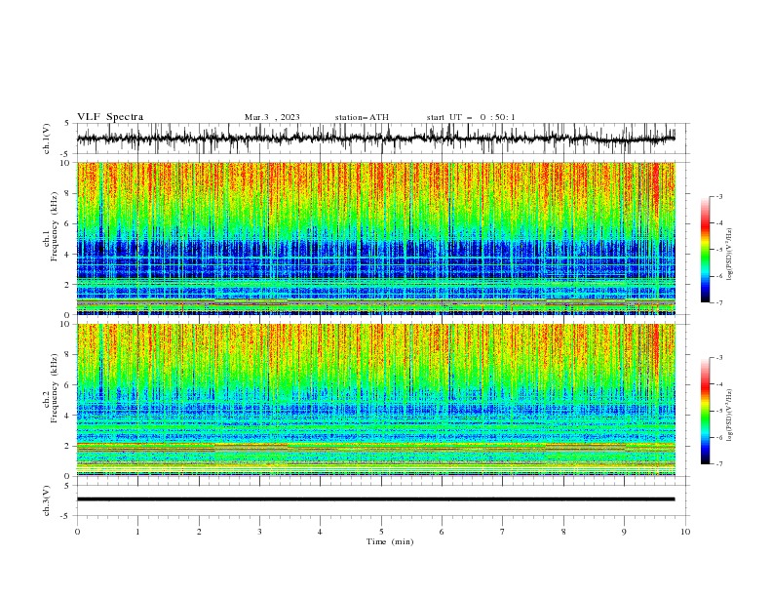772x597 pixels.
Task: Click the "4" tick on the time axis
Action: [x=320, y=532]
